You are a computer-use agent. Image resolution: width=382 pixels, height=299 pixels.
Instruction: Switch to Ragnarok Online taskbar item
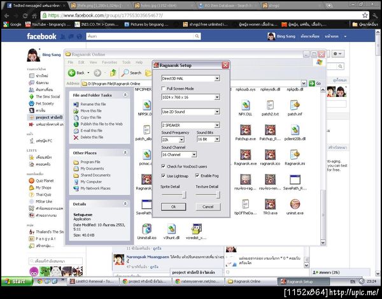pyautogui.click(x=250, y=281)
